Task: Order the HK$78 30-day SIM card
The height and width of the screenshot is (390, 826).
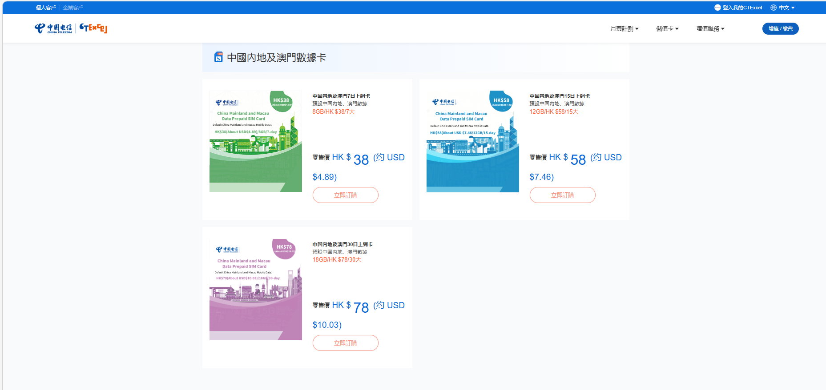Action: tap(345, 343)
